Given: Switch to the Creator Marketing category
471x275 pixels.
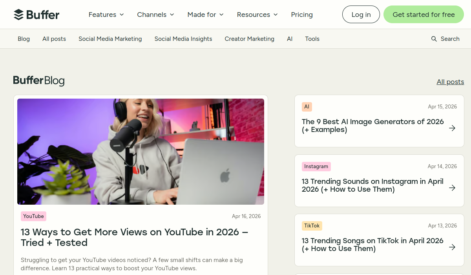Looking at the screenshot, I should point(249,38).
